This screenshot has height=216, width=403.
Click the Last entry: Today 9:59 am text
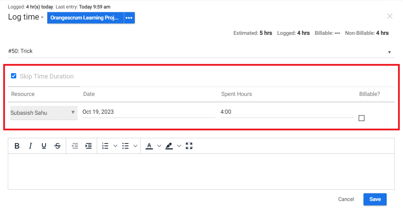click(x=83, y=7)
